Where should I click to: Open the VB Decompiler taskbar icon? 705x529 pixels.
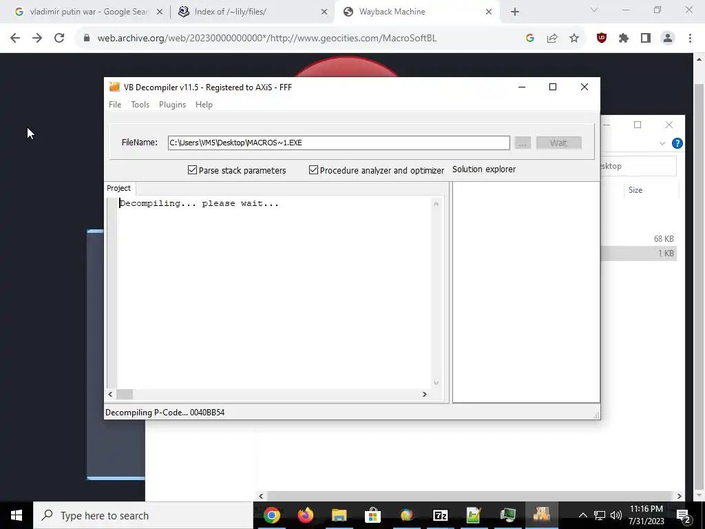[541, 515]
